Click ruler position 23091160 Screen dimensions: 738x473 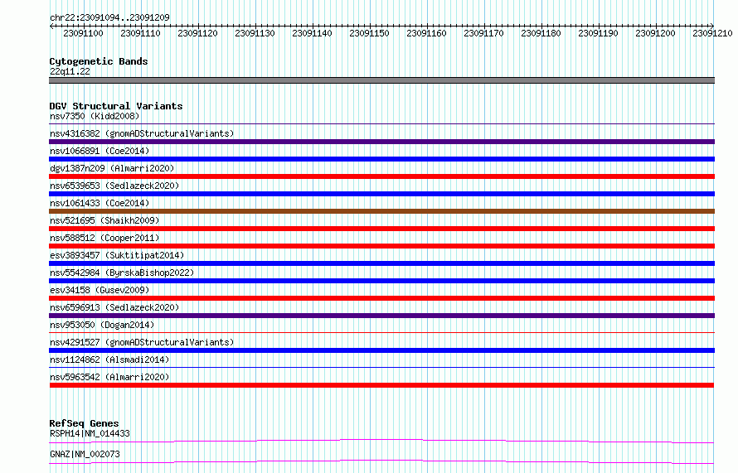pyautogui.click(x=426, y=33)
